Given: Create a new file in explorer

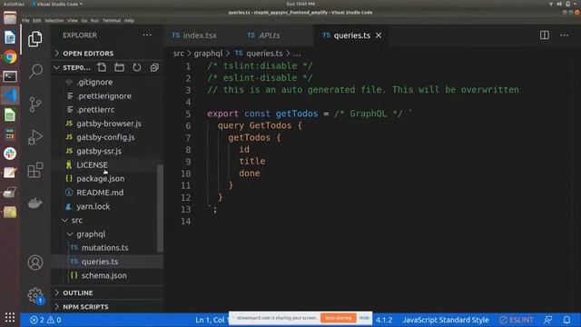Looking at the screenshot, I should click(102, 67).
